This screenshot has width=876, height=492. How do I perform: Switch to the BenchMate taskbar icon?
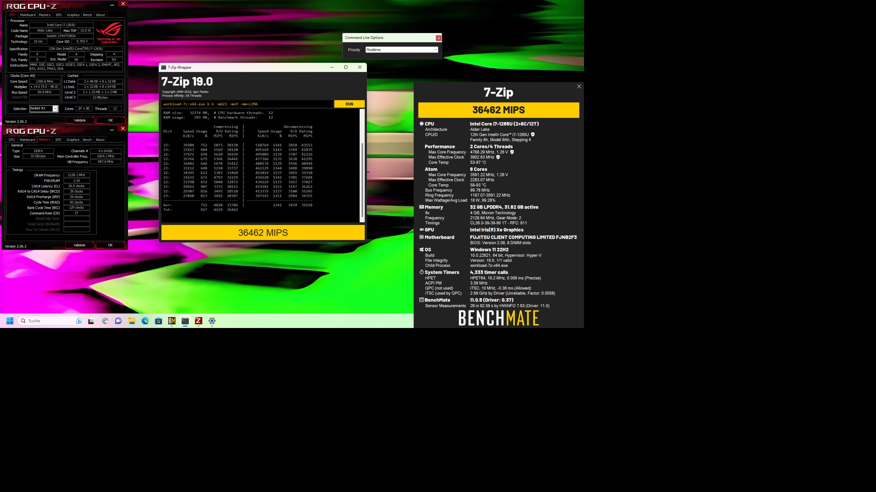point(172,321)
